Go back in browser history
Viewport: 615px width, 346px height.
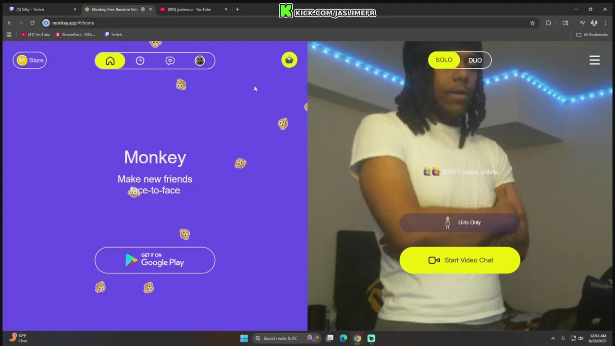[x=10, y=23]
